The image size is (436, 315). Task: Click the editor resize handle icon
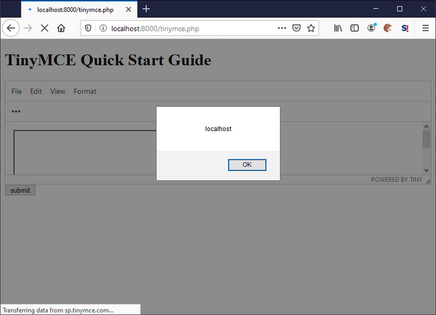click(x=428, y=181)
